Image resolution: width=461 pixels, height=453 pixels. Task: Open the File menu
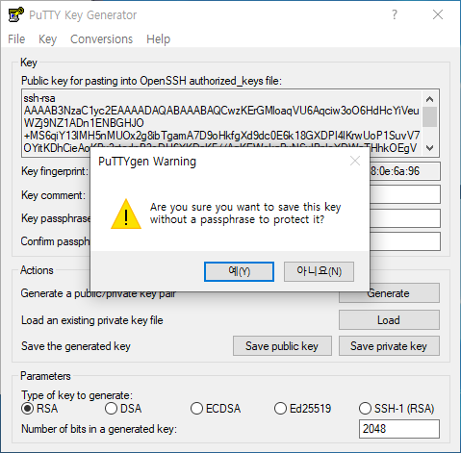(x=16, y=39)
